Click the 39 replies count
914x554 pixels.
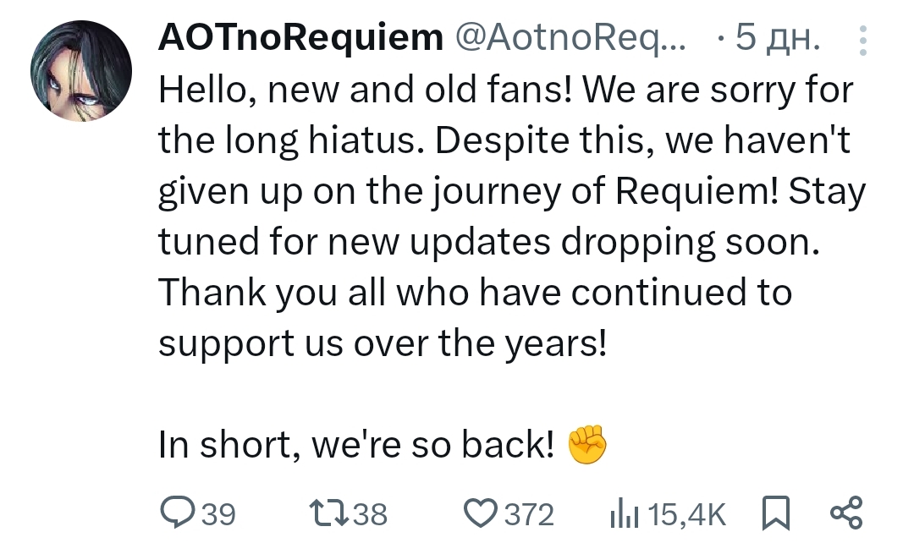click(217, 514)
